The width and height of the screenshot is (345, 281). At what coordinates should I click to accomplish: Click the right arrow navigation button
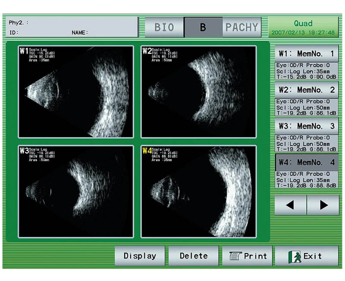pyautogui.click(x=323, y=204)
